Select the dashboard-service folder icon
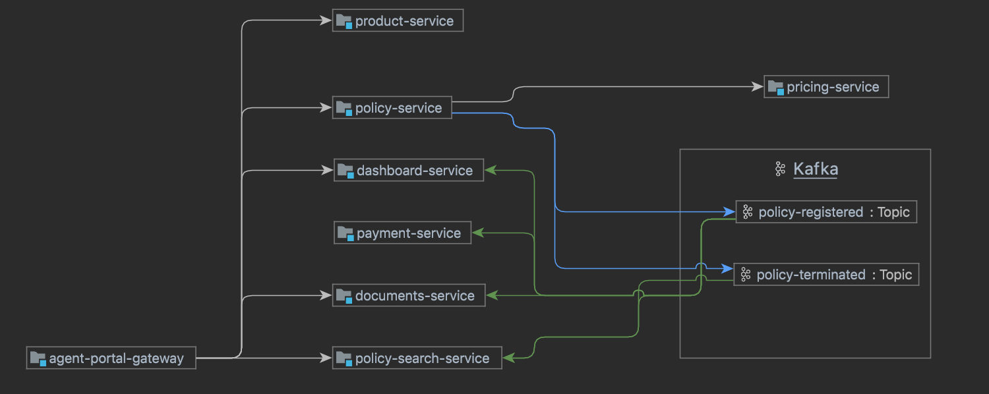989x394 pixels. tap(345, 171)
